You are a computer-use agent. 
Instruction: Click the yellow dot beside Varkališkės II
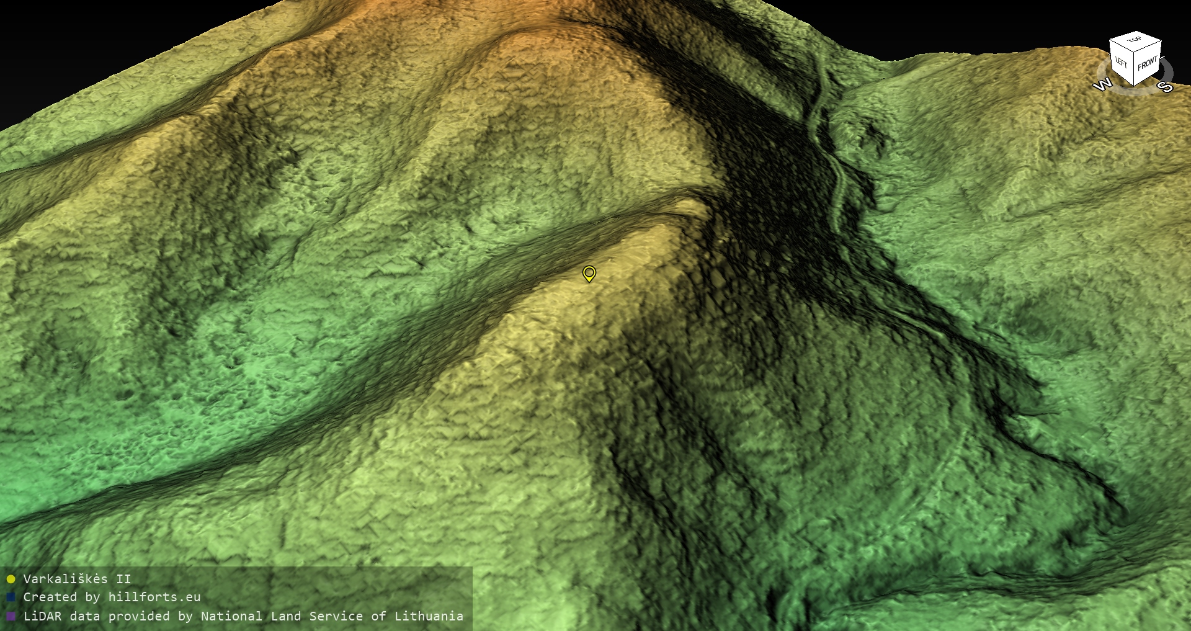pos(11,580)
